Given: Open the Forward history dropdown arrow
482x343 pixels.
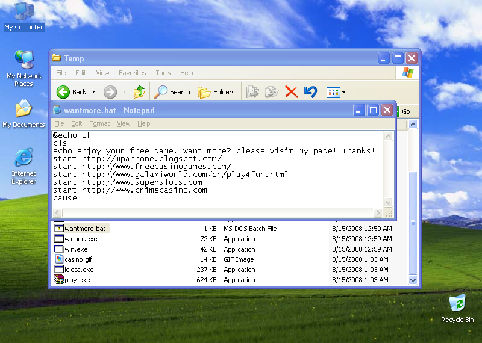Looking at the screenshot, I should point(125,92).
